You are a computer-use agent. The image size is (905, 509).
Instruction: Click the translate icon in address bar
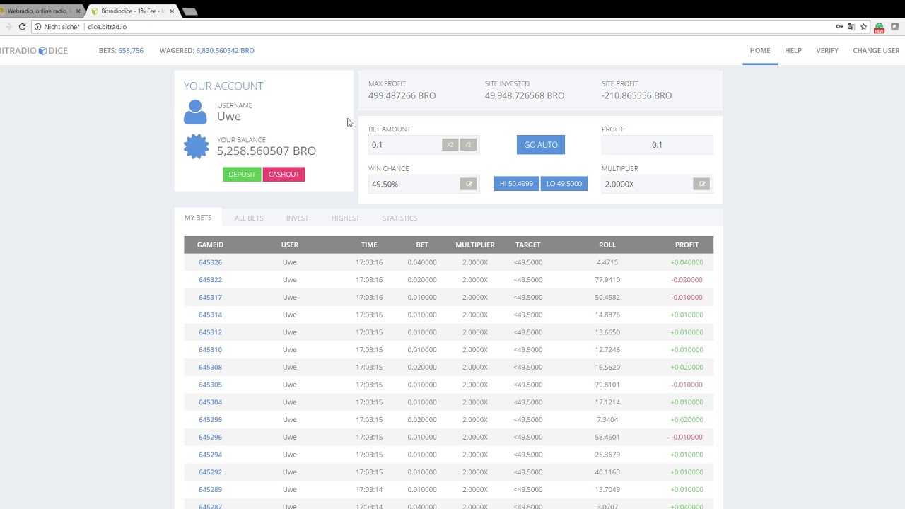(x=851, y=27)
